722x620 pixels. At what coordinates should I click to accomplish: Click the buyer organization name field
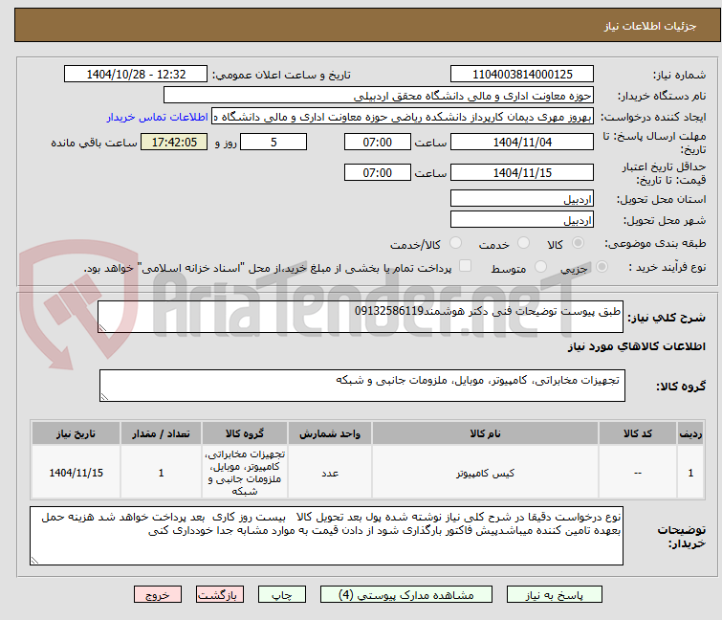[x=379, y=96]
